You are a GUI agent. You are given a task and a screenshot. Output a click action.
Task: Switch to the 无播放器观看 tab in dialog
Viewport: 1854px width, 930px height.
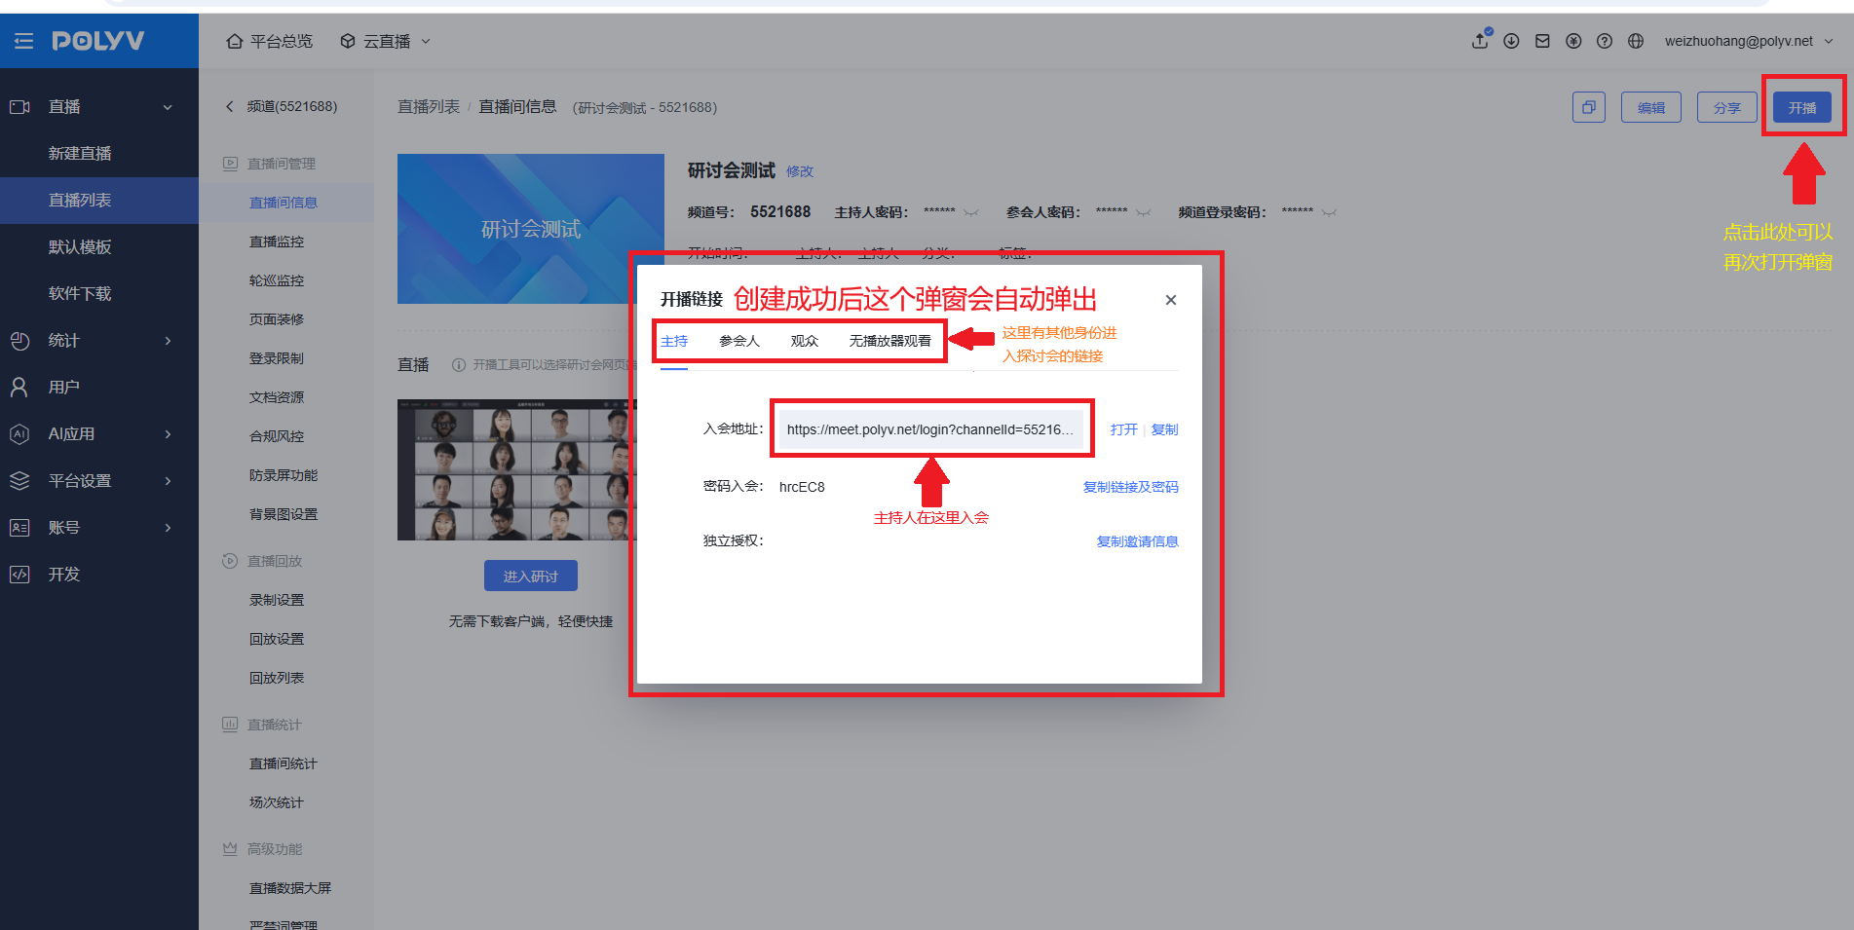click(x=890, y=342)
